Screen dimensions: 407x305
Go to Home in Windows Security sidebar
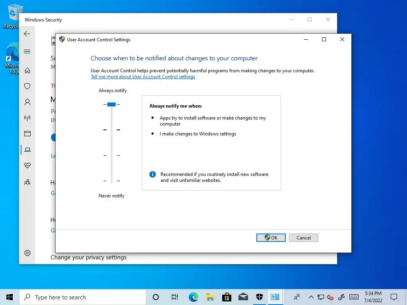click(27, 71)
